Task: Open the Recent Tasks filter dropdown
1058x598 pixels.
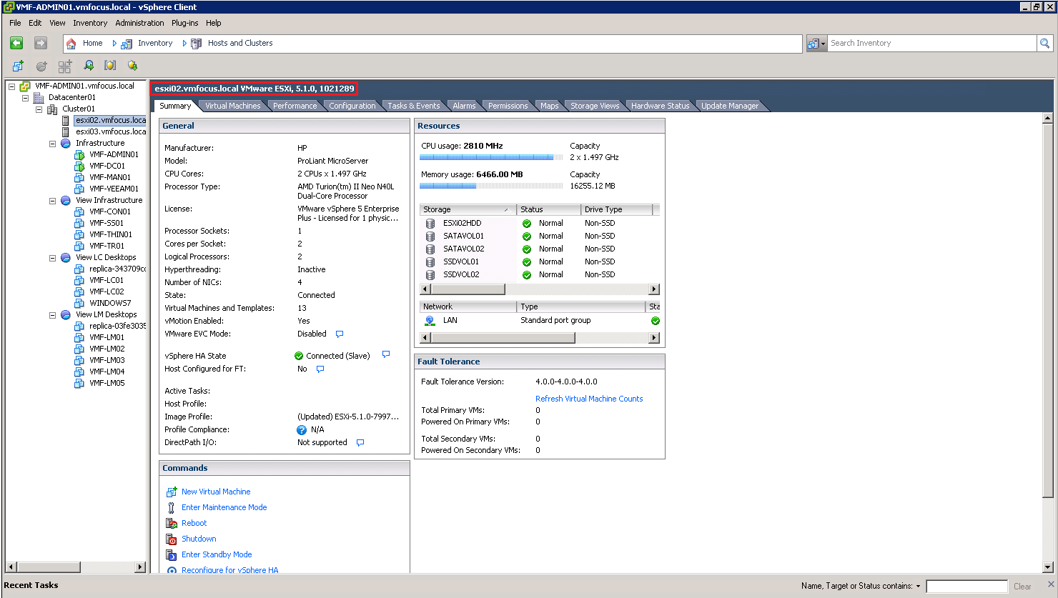Action: click(x=918, y=587)
